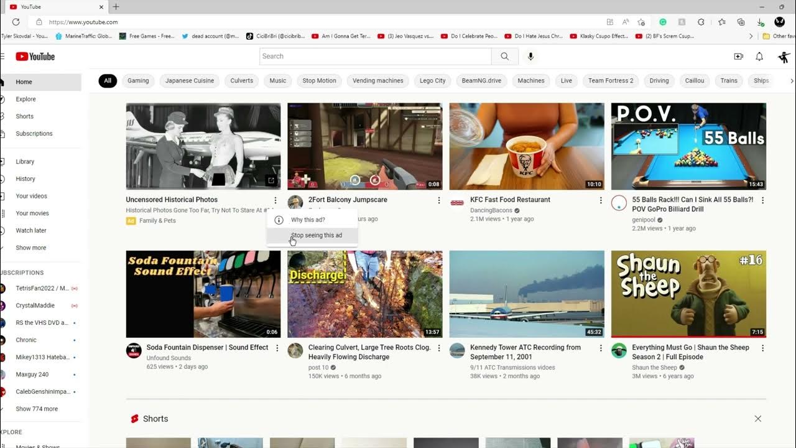Select the Stop Motion chip

click(319, 81)
